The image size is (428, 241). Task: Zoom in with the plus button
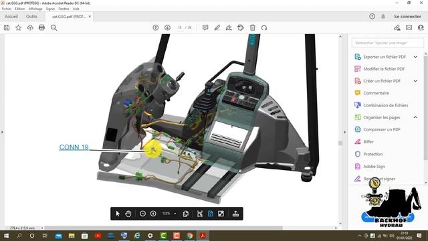pyautogui.click(x=153, y=214)
